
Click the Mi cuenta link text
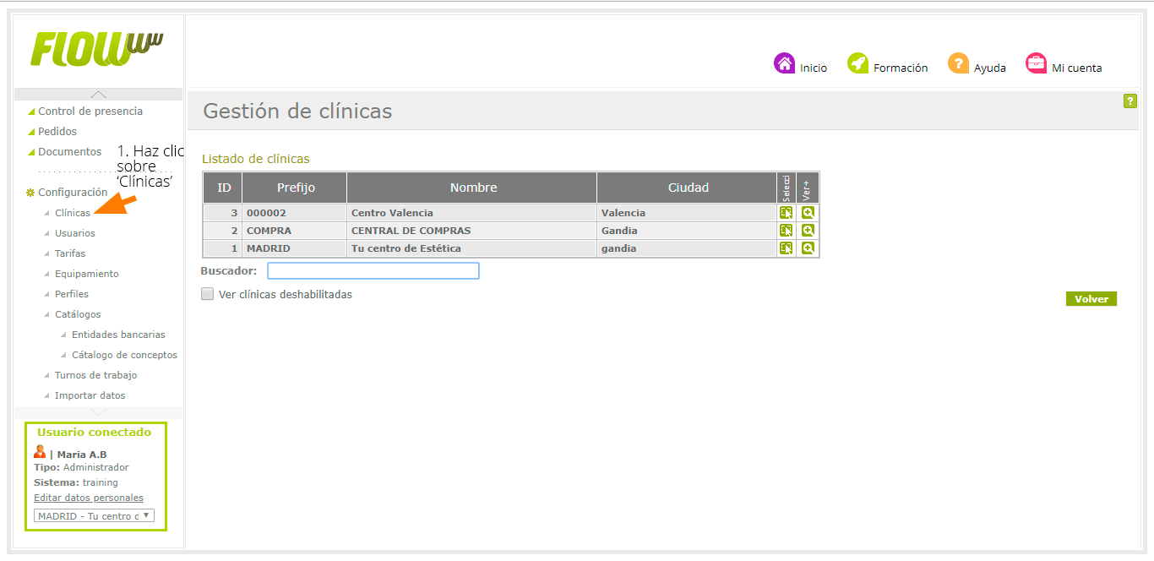tap(1077, 68)
